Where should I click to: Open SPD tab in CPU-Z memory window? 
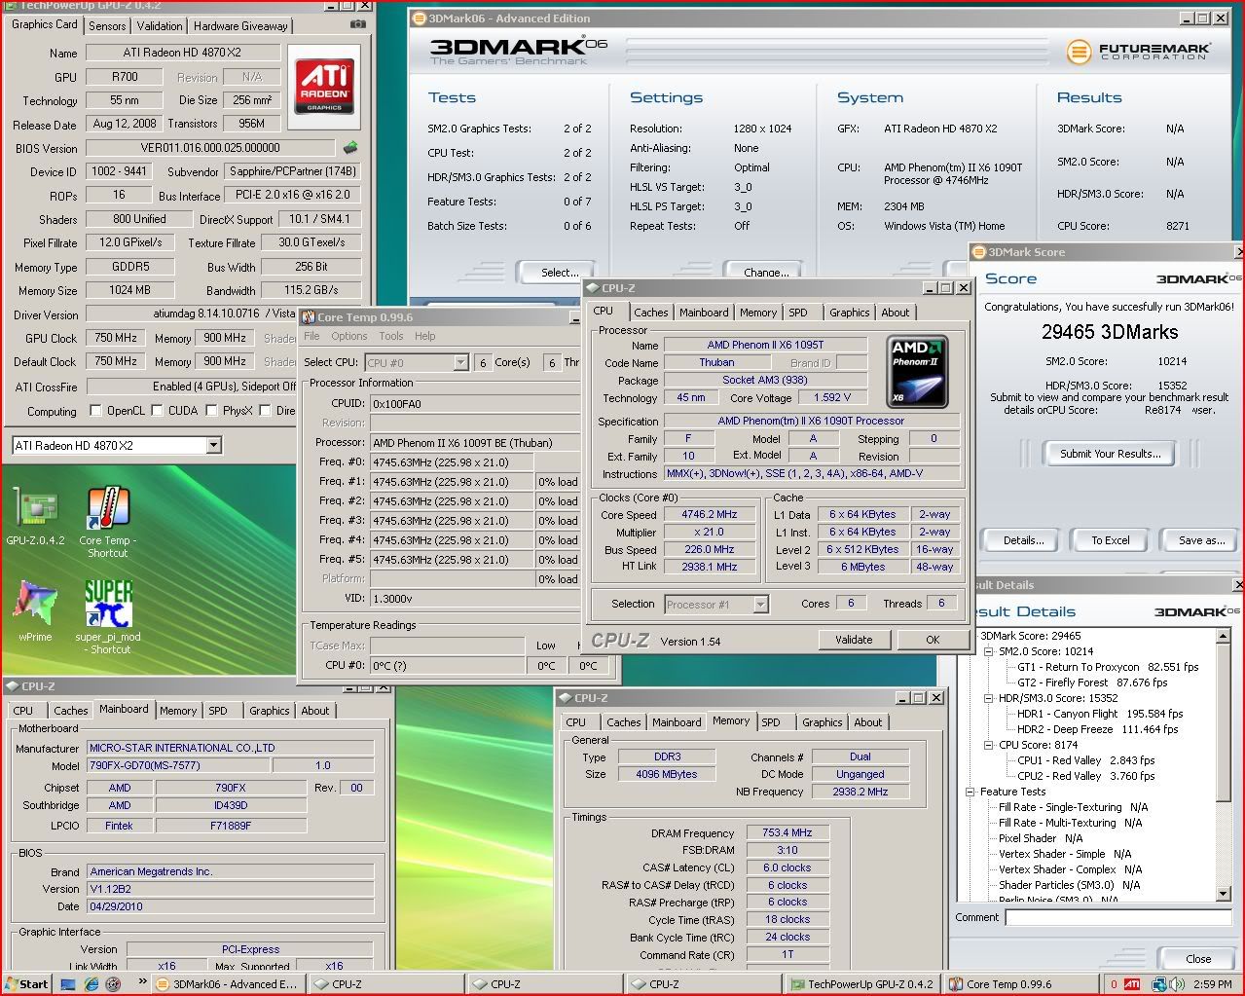click(x=771, y=722)
